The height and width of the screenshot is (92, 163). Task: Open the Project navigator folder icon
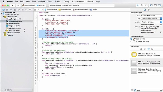tap(3, 10)
